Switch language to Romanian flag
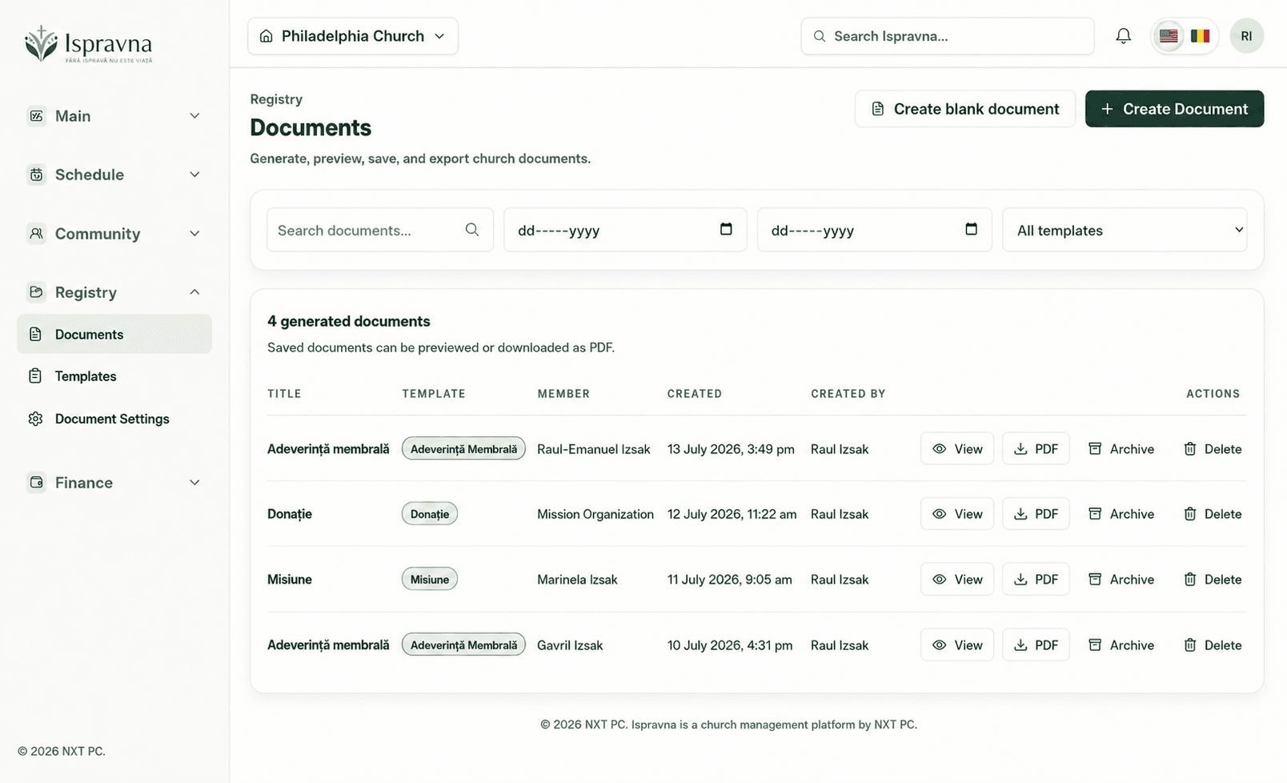This screenshot has height=783, width=1287. pyautogui.click(x=1200, y=36)
